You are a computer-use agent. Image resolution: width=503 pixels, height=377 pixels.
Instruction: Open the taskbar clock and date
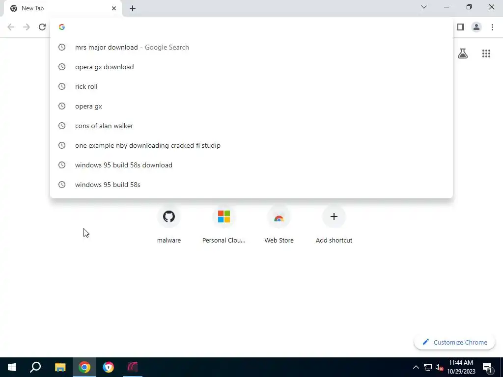coord(461,367)
